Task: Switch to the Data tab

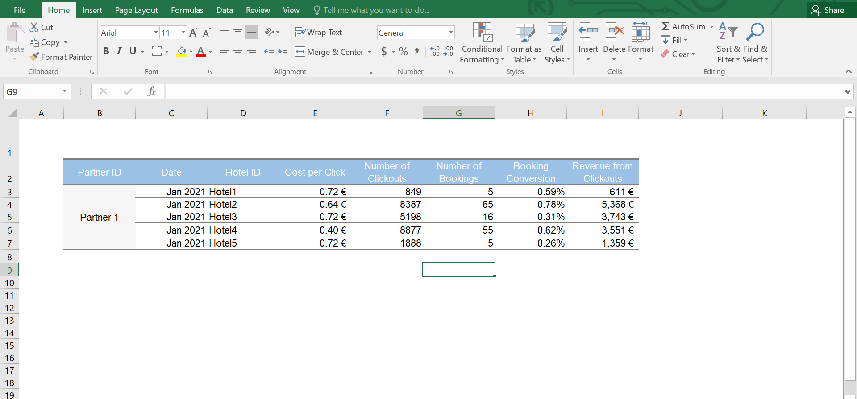Action: [225, 10]
